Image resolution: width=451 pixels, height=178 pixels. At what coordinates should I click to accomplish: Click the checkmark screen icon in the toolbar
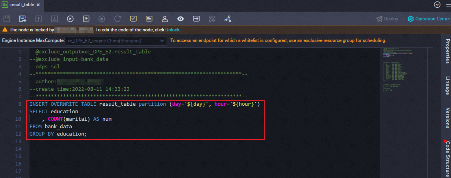point(133,19)
